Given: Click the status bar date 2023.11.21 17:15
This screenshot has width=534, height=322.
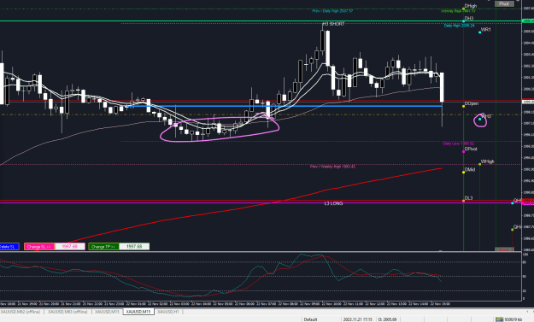Looking at the screenshot, I should coord(357,319).
